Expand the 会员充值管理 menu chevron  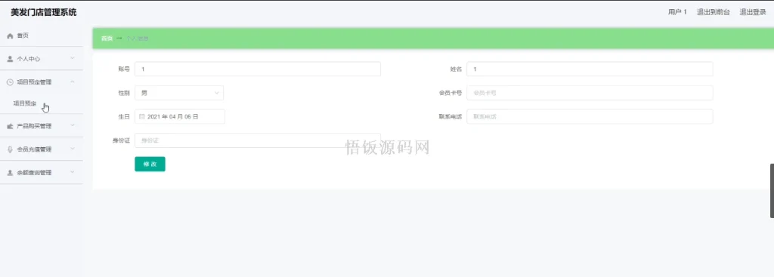tap(73, 149)
